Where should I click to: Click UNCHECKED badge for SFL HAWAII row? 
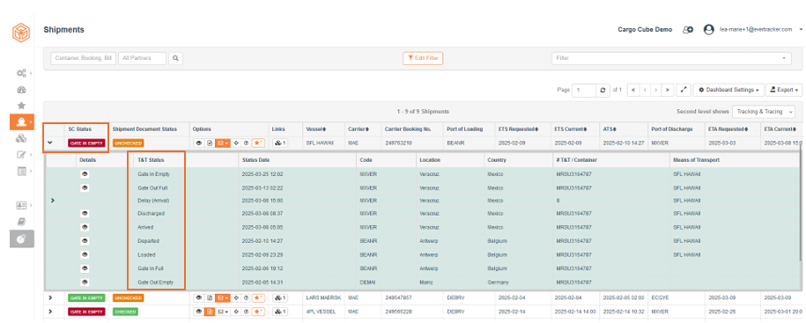[x=128, y=143]
